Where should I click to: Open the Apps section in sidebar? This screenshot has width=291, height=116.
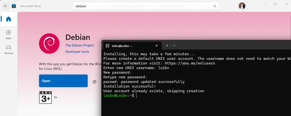click(x=9, y=34)
